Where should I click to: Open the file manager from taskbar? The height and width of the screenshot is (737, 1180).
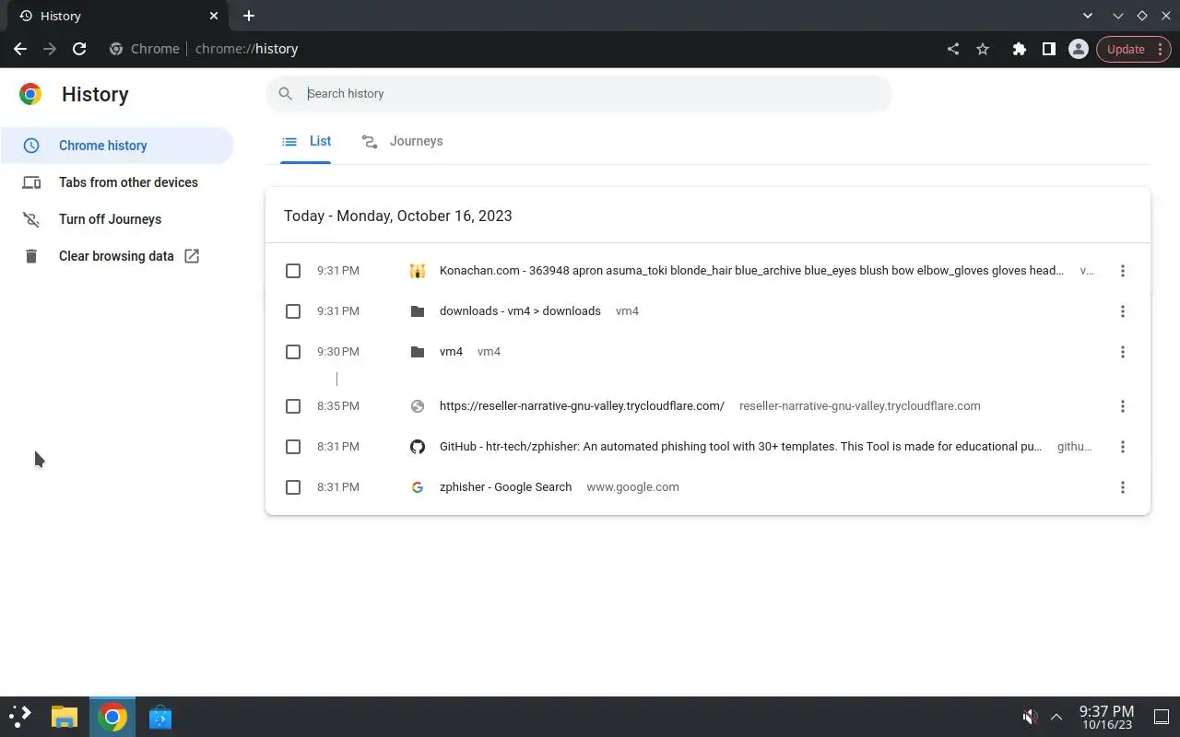(x=64, y=717)
